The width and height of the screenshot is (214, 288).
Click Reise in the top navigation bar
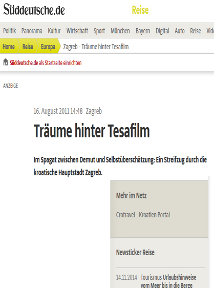(x=196, y=31)
